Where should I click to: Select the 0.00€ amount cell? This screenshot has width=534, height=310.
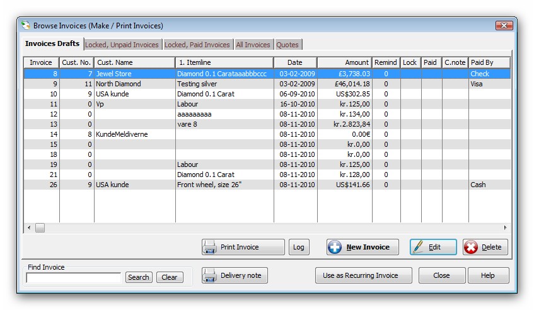[x=344, y=134]
